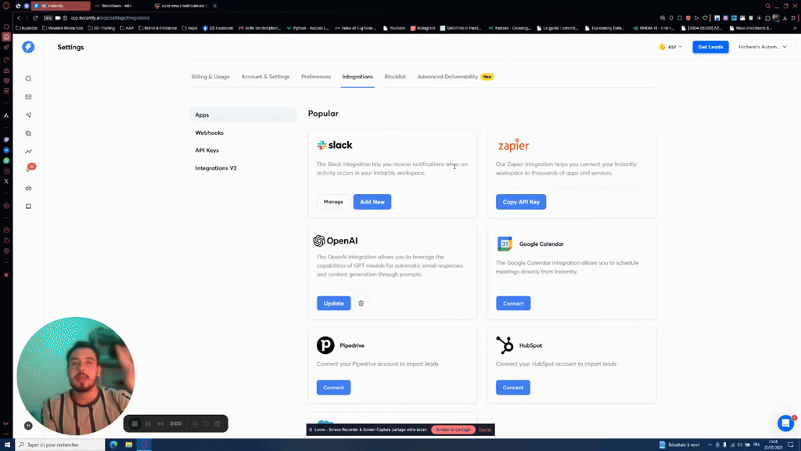Open the Preferences tab

coord(316,77)
